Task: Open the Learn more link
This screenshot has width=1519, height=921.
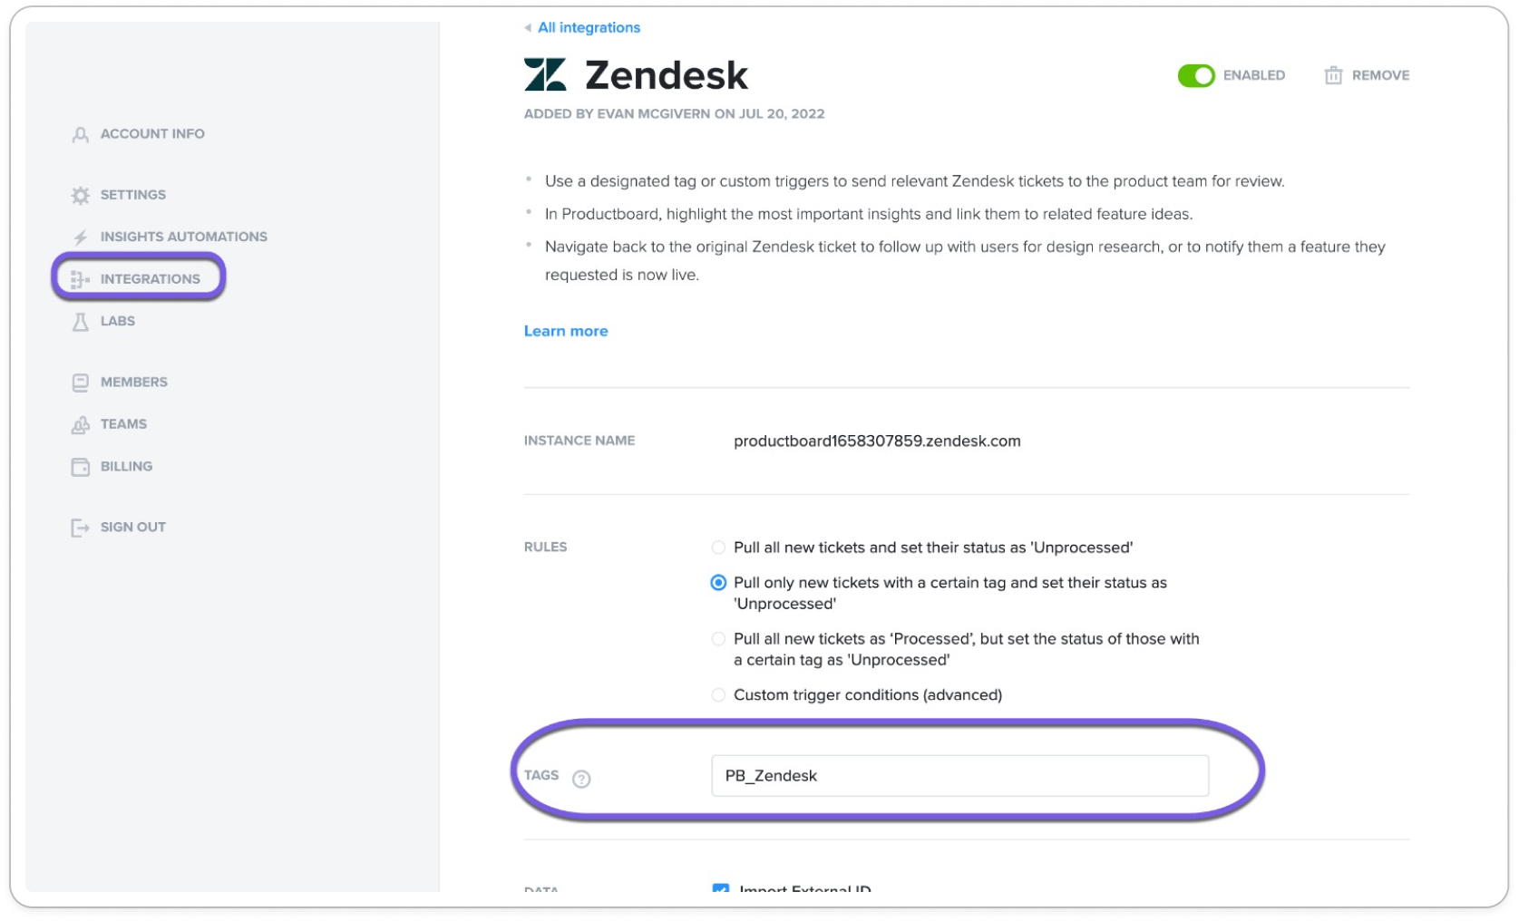Action: (566, 332)
